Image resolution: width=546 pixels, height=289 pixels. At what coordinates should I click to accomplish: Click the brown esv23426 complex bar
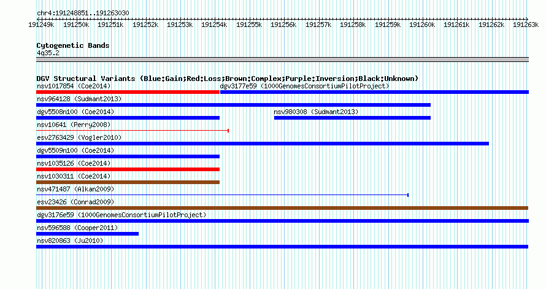point(282,208)
